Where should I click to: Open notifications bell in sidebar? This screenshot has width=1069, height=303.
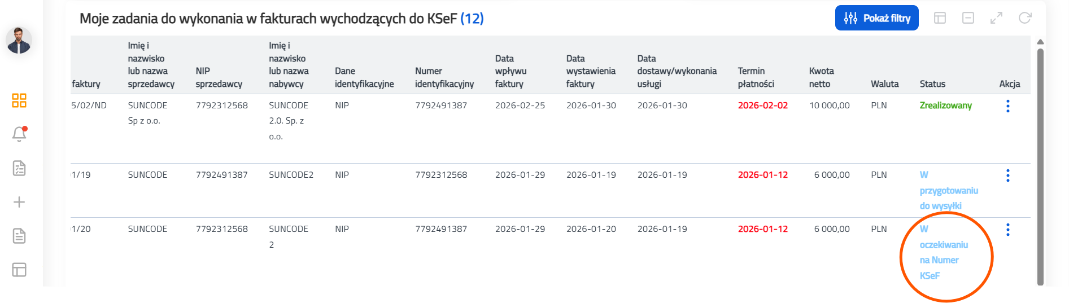point(19,134)
